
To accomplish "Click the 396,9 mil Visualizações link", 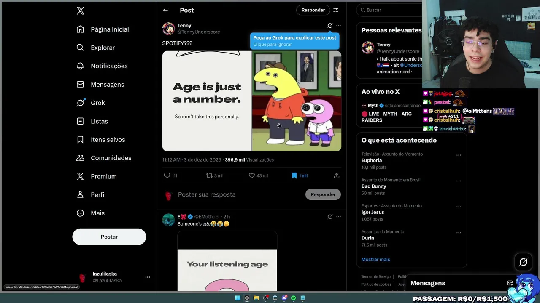I will 249,160.
